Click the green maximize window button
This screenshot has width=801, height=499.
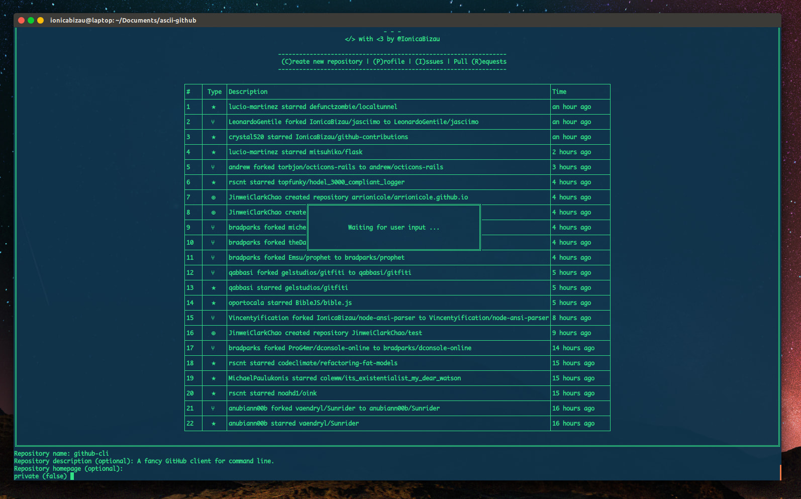point(31,20)
